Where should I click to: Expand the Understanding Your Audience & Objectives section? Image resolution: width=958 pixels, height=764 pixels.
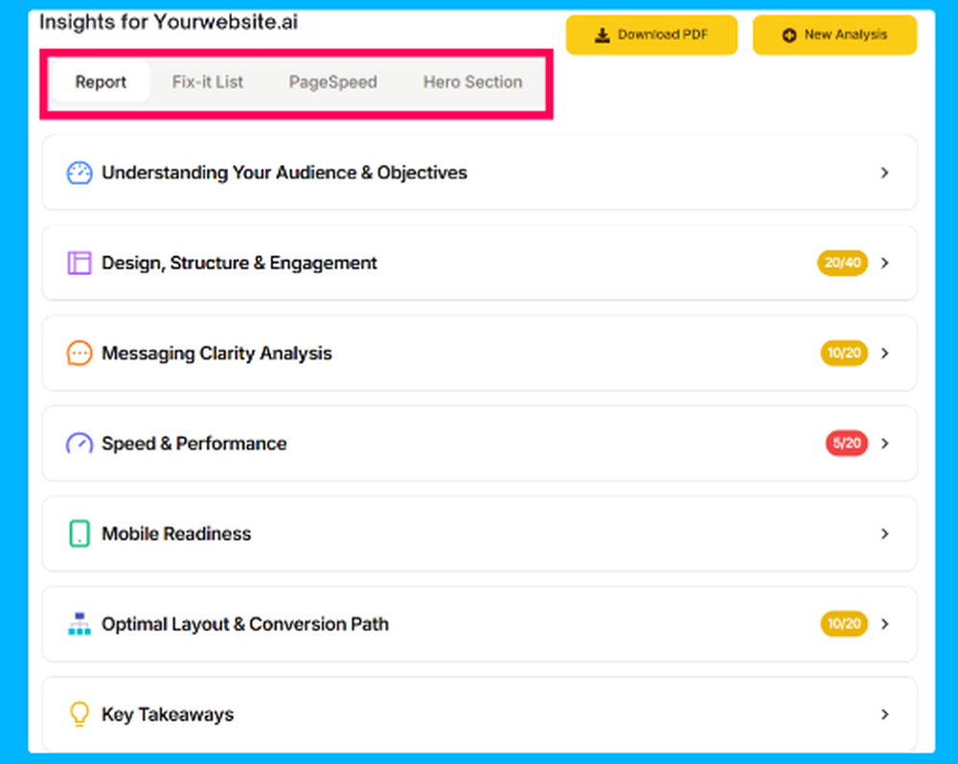point(884,173)
